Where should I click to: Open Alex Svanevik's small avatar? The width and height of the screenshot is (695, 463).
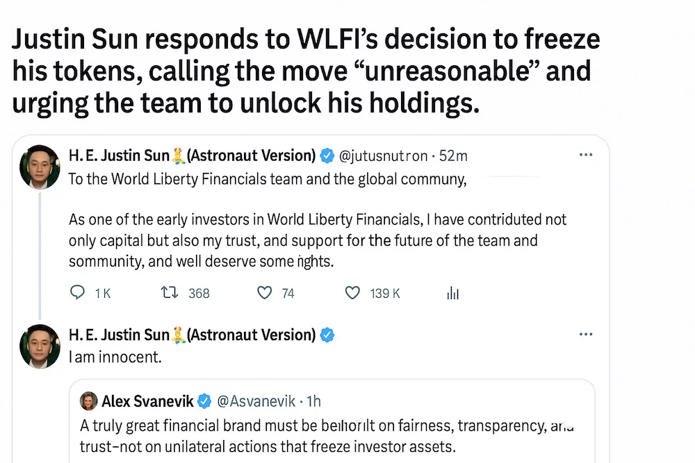pyautogui.click(x=89, y=401)
